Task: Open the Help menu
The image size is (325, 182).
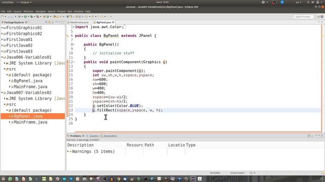Action: pos(88,11)
